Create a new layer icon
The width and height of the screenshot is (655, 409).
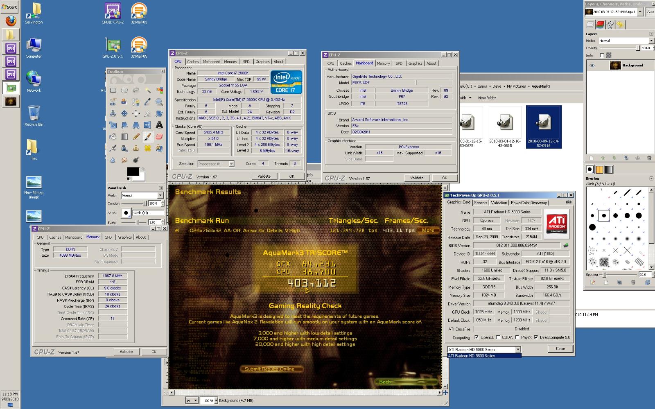click(591, 158)
